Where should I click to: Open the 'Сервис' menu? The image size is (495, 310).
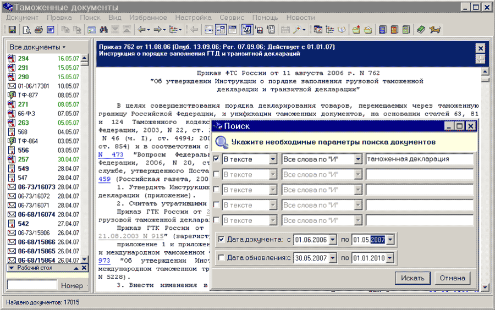pyautogui.click(x=232, y=18)
